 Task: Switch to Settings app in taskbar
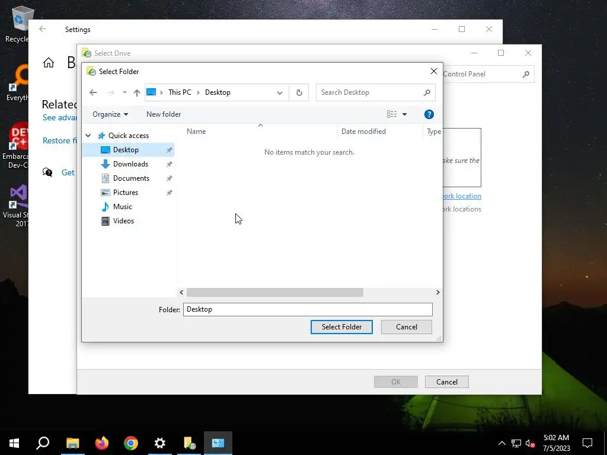coord(160,443)
